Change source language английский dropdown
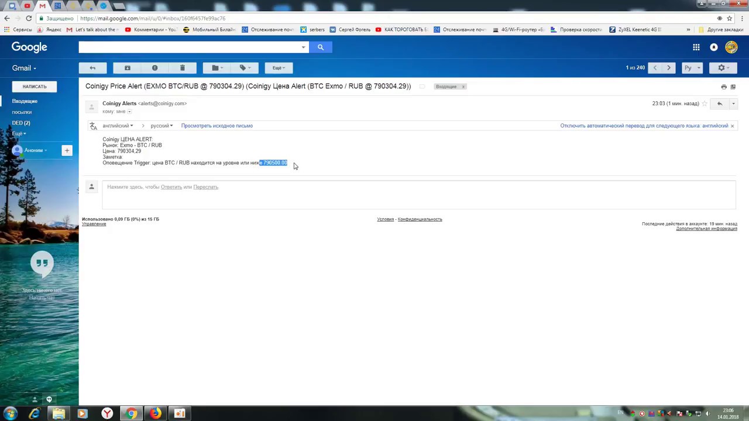This screenshot has height=421, width=749. click(118, 126)
